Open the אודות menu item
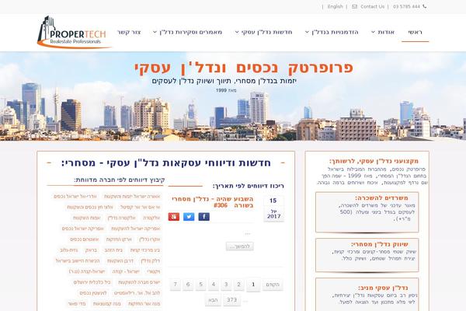This screenshot has height=311, width=466. (x=386, y=32)
